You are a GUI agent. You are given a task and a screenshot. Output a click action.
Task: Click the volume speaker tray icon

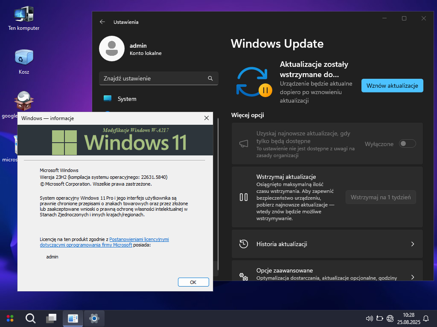(370, 318)
